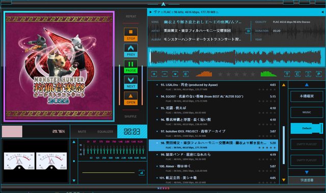This screenshot has height=193, width=326.
Task: Open the EQUALIZER tab
Action: [105, 132]
